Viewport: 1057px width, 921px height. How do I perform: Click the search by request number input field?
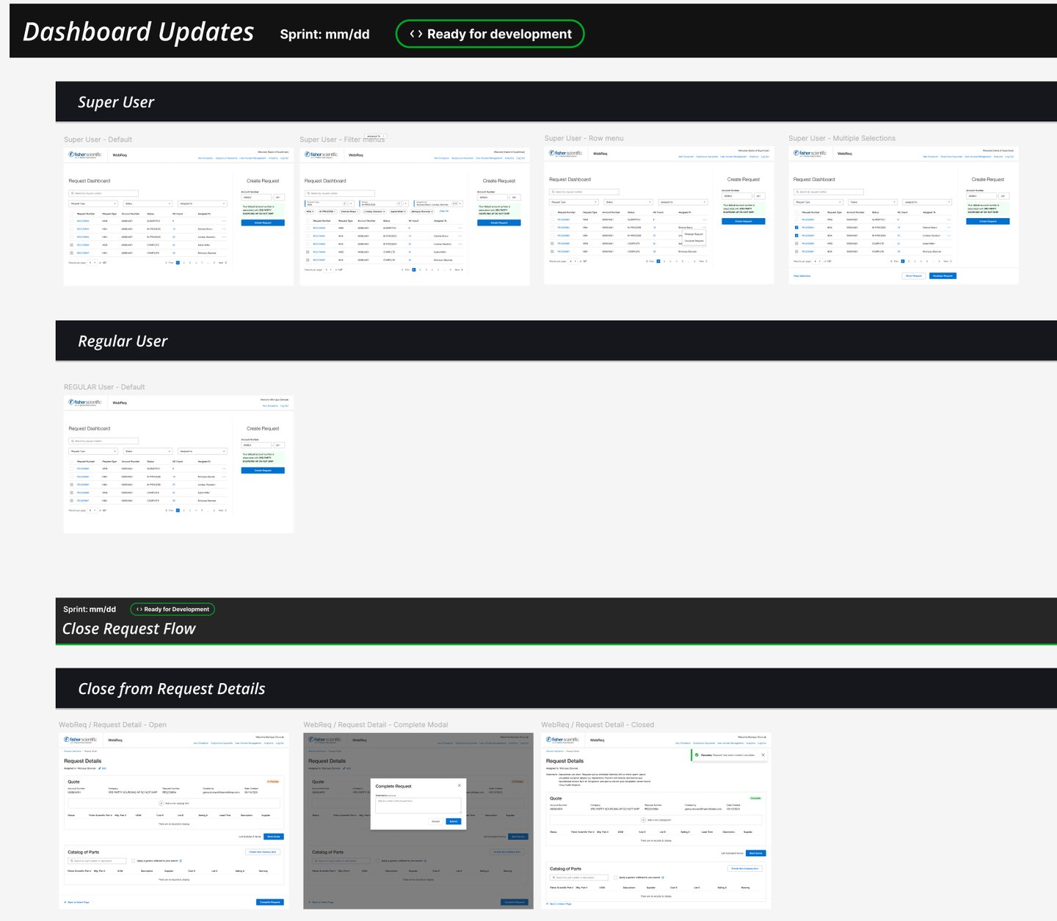tap(103, 193)
